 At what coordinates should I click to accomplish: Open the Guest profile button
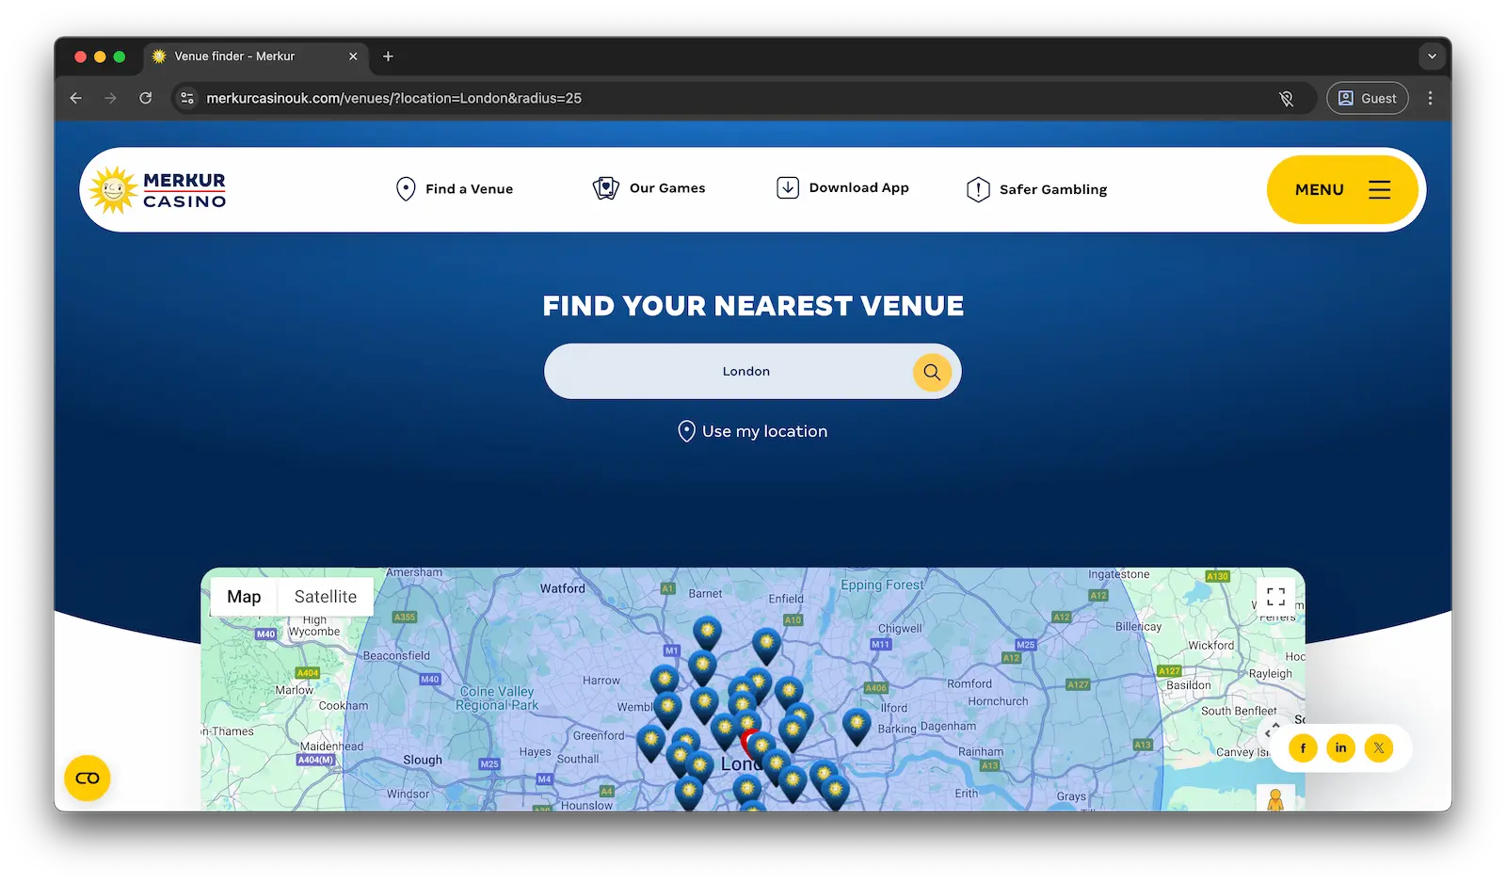pos(1368,98)
